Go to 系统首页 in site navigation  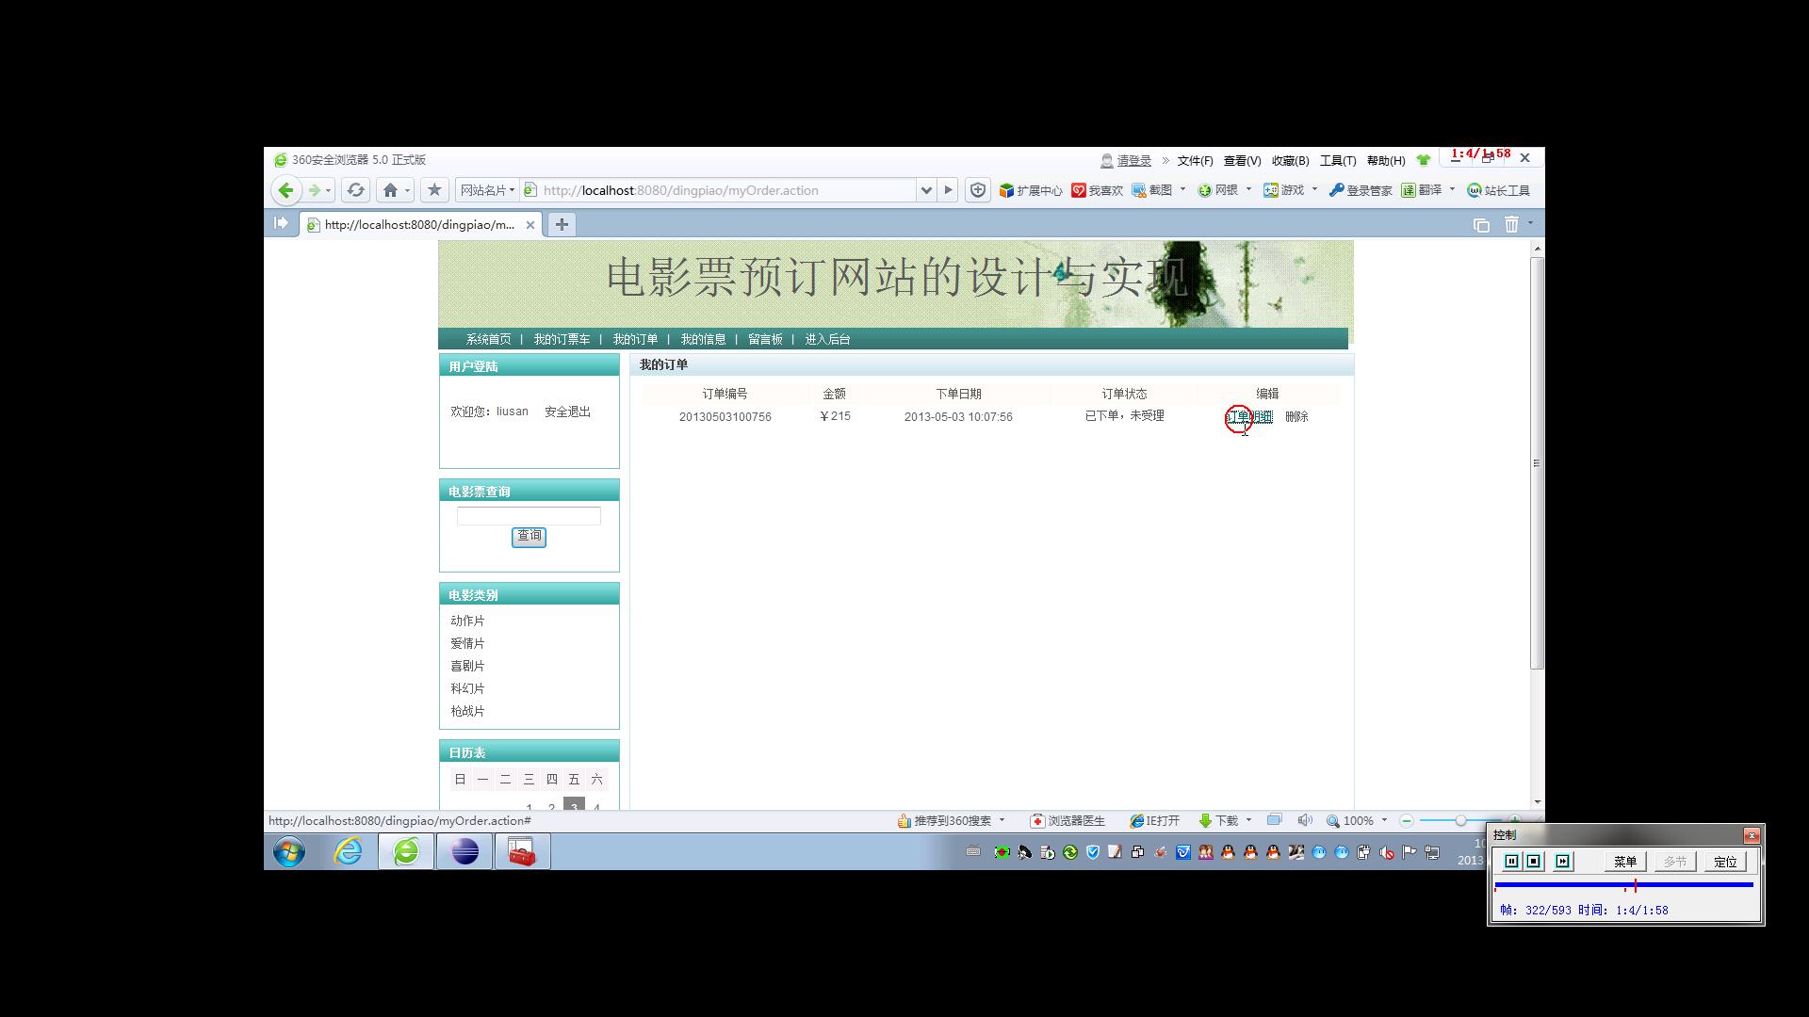(x=488, y=339)
